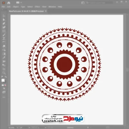Close the NewTarh.com document tab
129x129 pixels.
(46, 11)
